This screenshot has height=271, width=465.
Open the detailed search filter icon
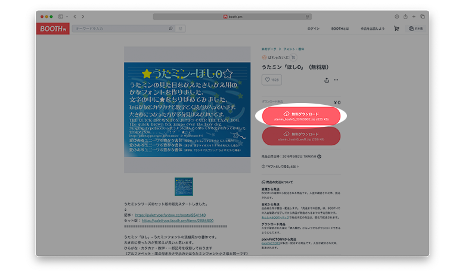(x=180, y=29)
